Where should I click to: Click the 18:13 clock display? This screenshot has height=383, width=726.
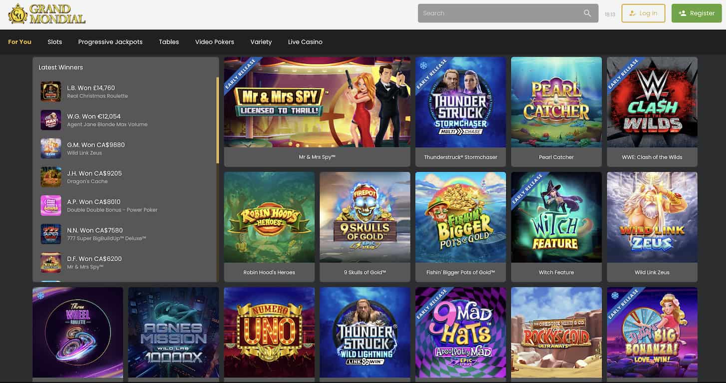pyautogui.click(x=610, y=14)
